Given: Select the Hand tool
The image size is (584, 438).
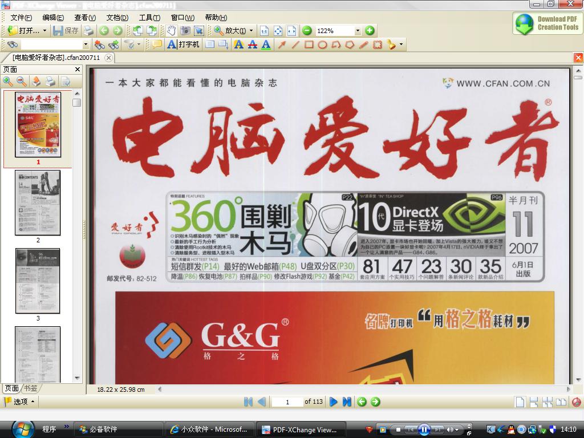Looking at the screenshot, I should coord(171,31).
